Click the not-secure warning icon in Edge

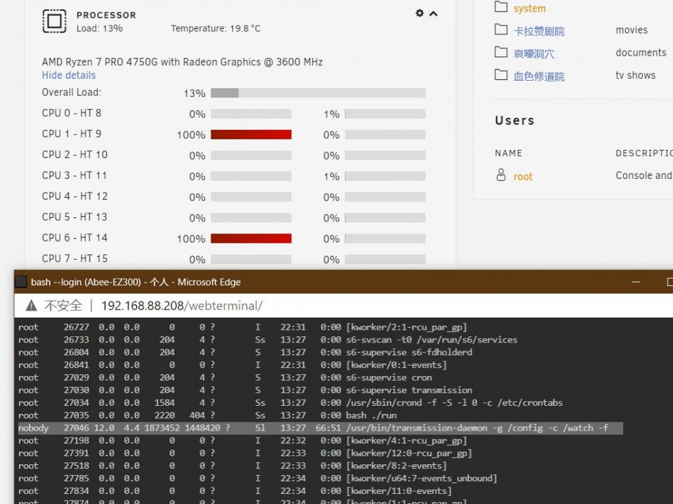32,305
